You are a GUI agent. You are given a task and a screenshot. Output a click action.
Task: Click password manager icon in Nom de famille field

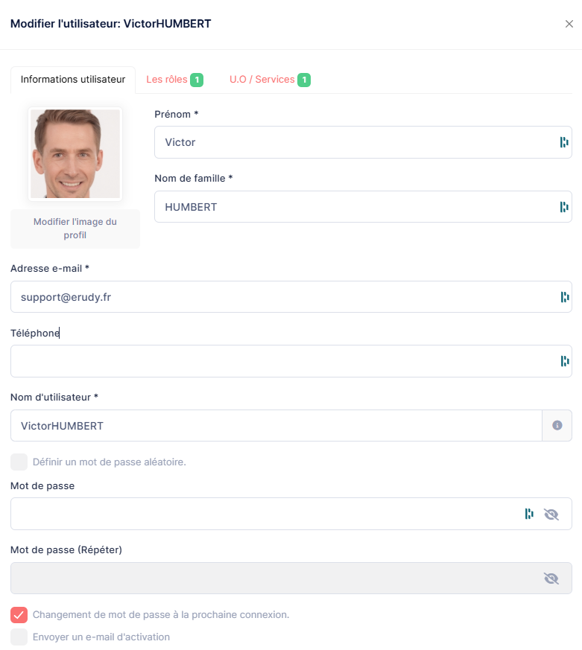tap(564, 207)
